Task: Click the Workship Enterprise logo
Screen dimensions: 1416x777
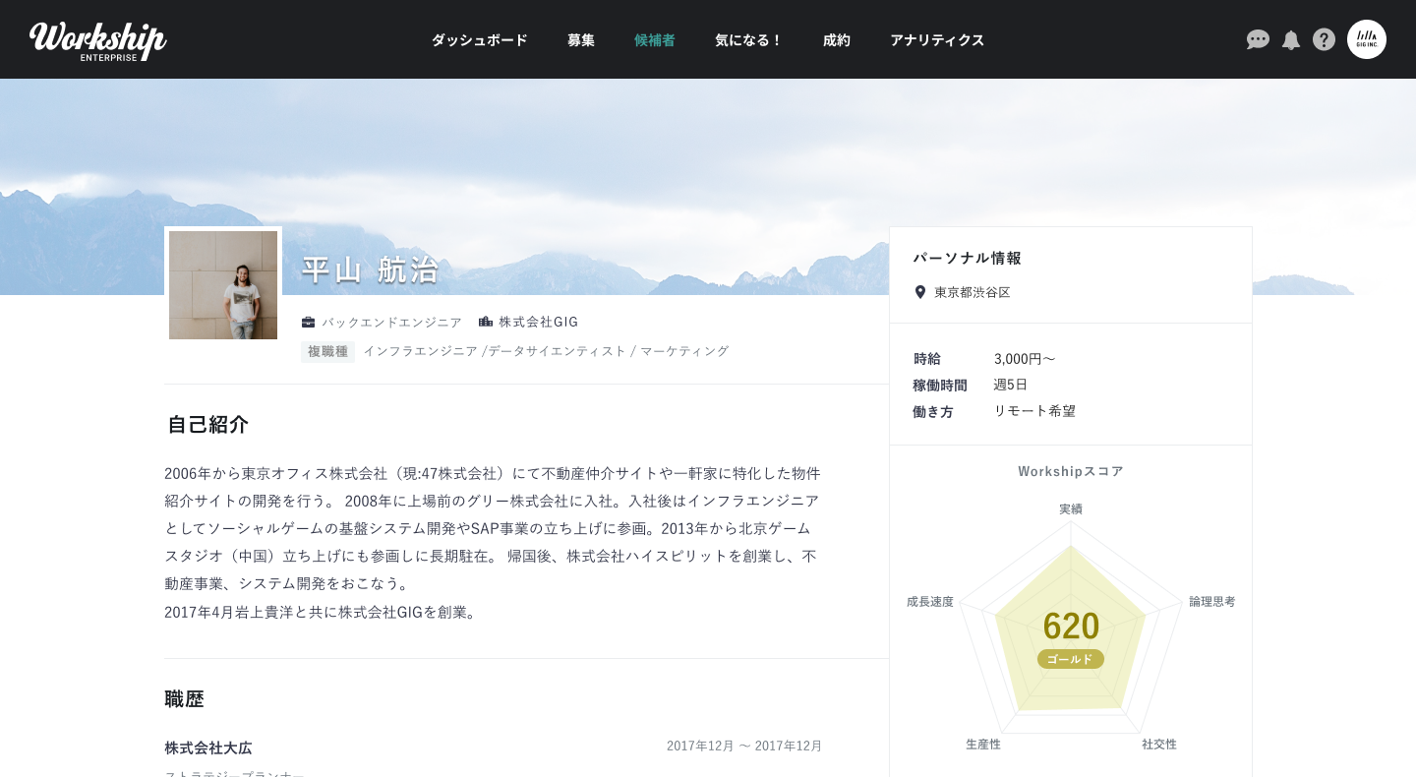Action: click(98, 40)
